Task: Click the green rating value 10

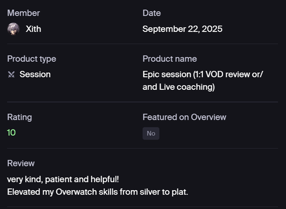Action: [x=11, y=133]
